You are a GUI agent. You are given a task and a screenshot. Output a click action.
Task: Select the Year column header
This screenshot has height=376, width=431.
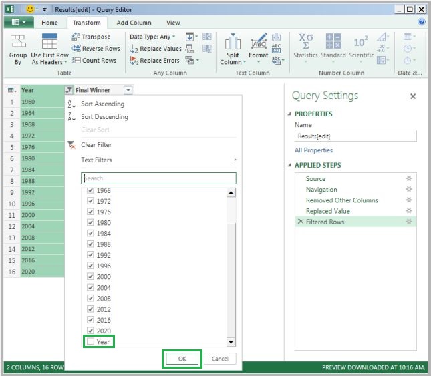[42, 90]
